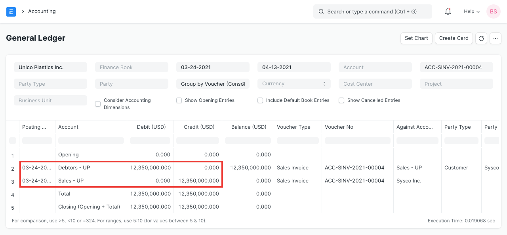Click the search magnifier icon
The height and width of the screenshot is (235, 507).
point(321,11)
